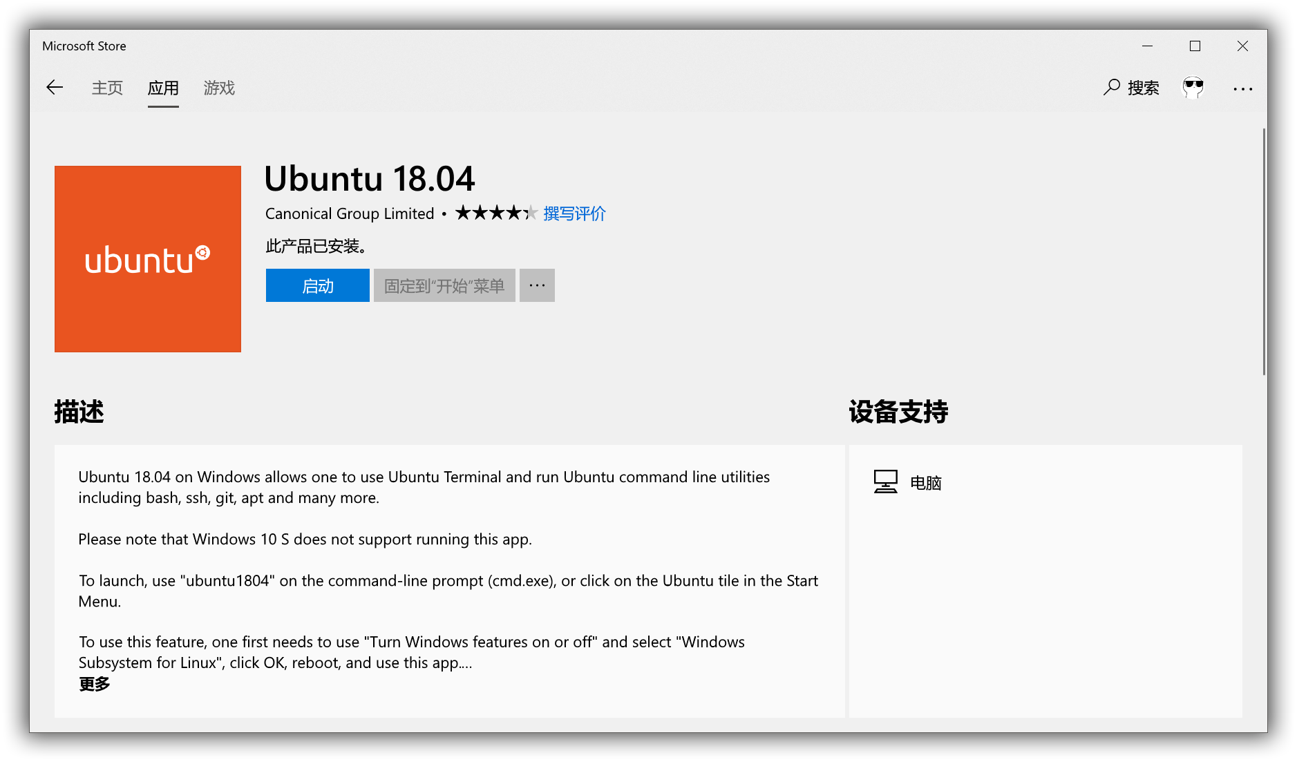1297x762 pixels.
Task: Select the 应用 tab
Action: point(163,88)
